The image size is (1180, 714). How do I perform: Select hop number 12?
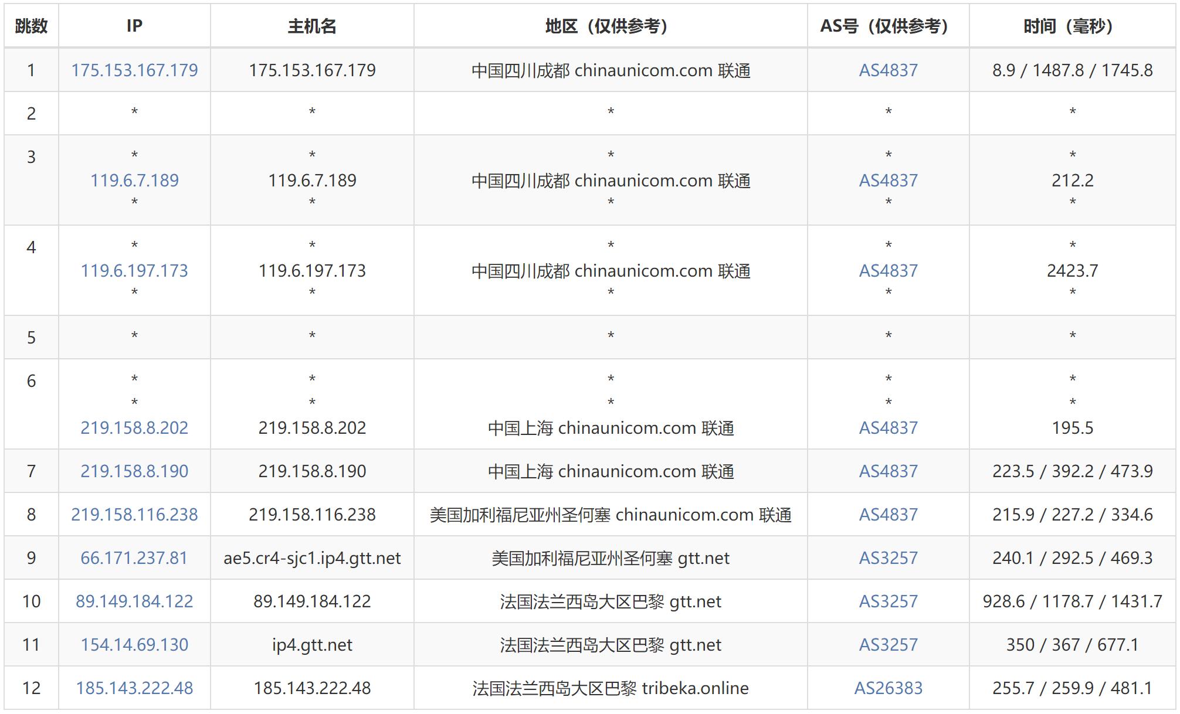(x=31, y=688)
